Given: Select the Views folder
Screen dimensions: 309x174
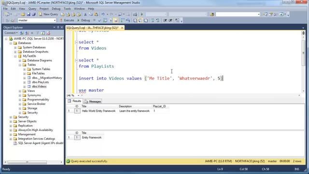Looking at the screenshot, I should (x=31, y=91).
